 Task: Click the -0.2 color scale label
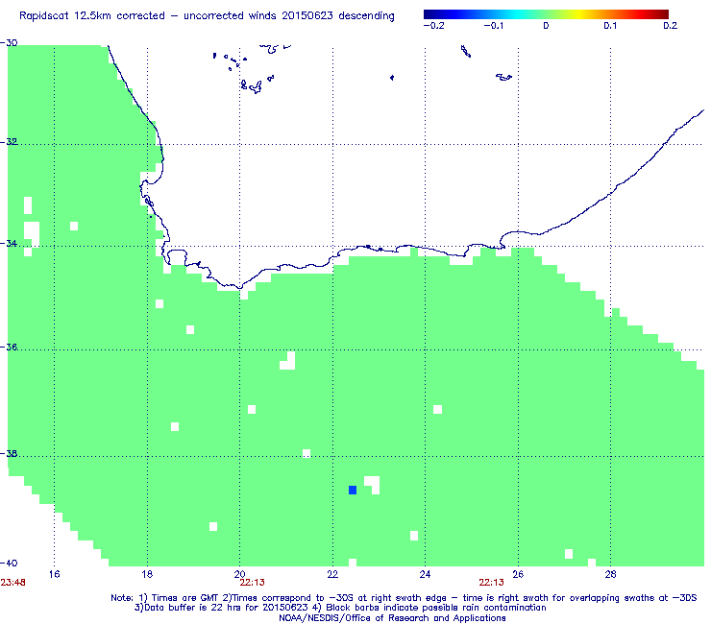[433, 26]
